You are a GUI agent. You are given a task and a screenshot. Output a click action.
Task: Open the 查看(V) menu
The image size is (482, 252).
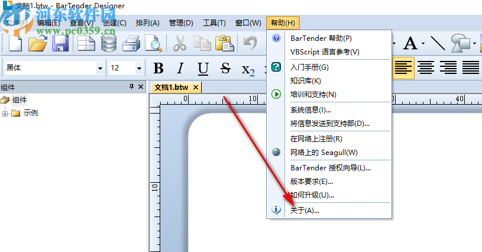click(82, 23)
